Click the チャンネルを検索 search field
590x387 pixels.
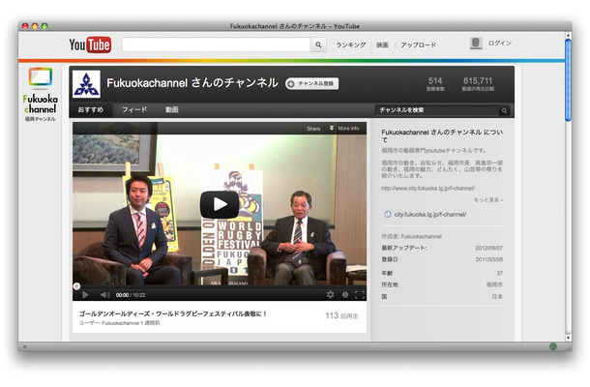click(x=437, y=110)
